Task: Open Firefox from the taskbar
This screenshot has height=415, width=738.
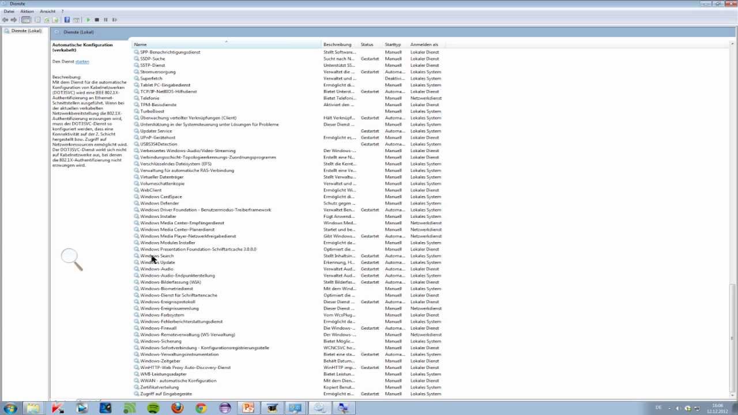Action: [177, 408]
